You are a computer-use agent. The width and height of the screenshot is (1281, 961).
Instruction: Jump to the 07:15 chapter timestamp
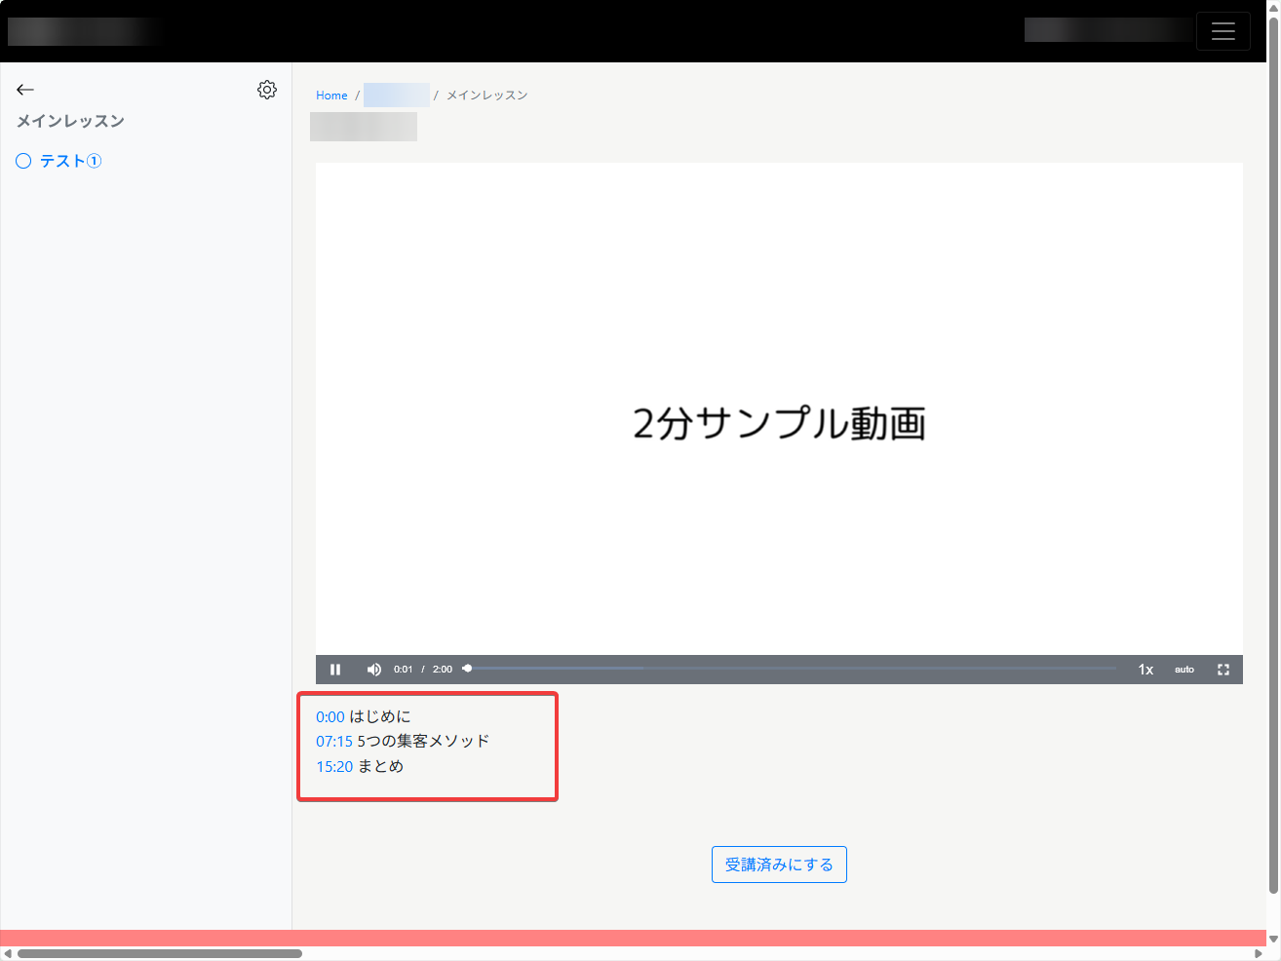(x=333, y=742)
